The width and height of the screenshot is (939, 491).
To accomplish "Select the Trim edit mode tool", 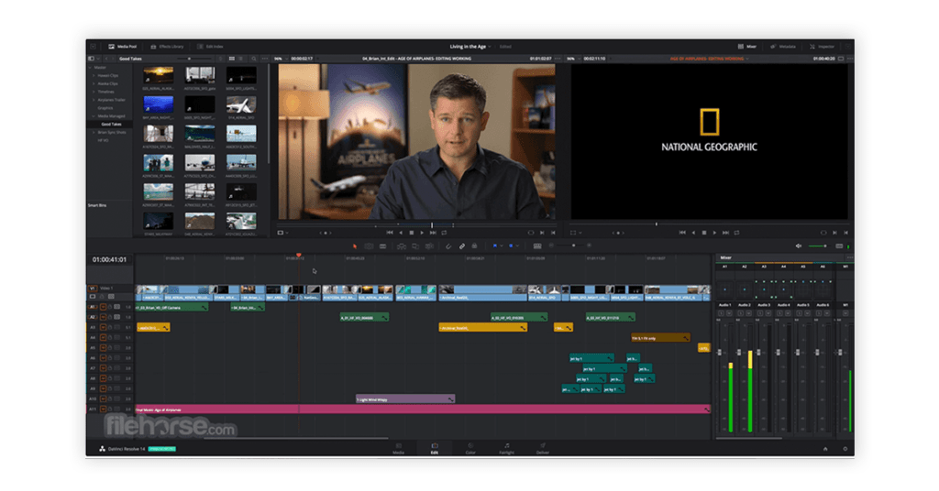I will coord(369,246).
